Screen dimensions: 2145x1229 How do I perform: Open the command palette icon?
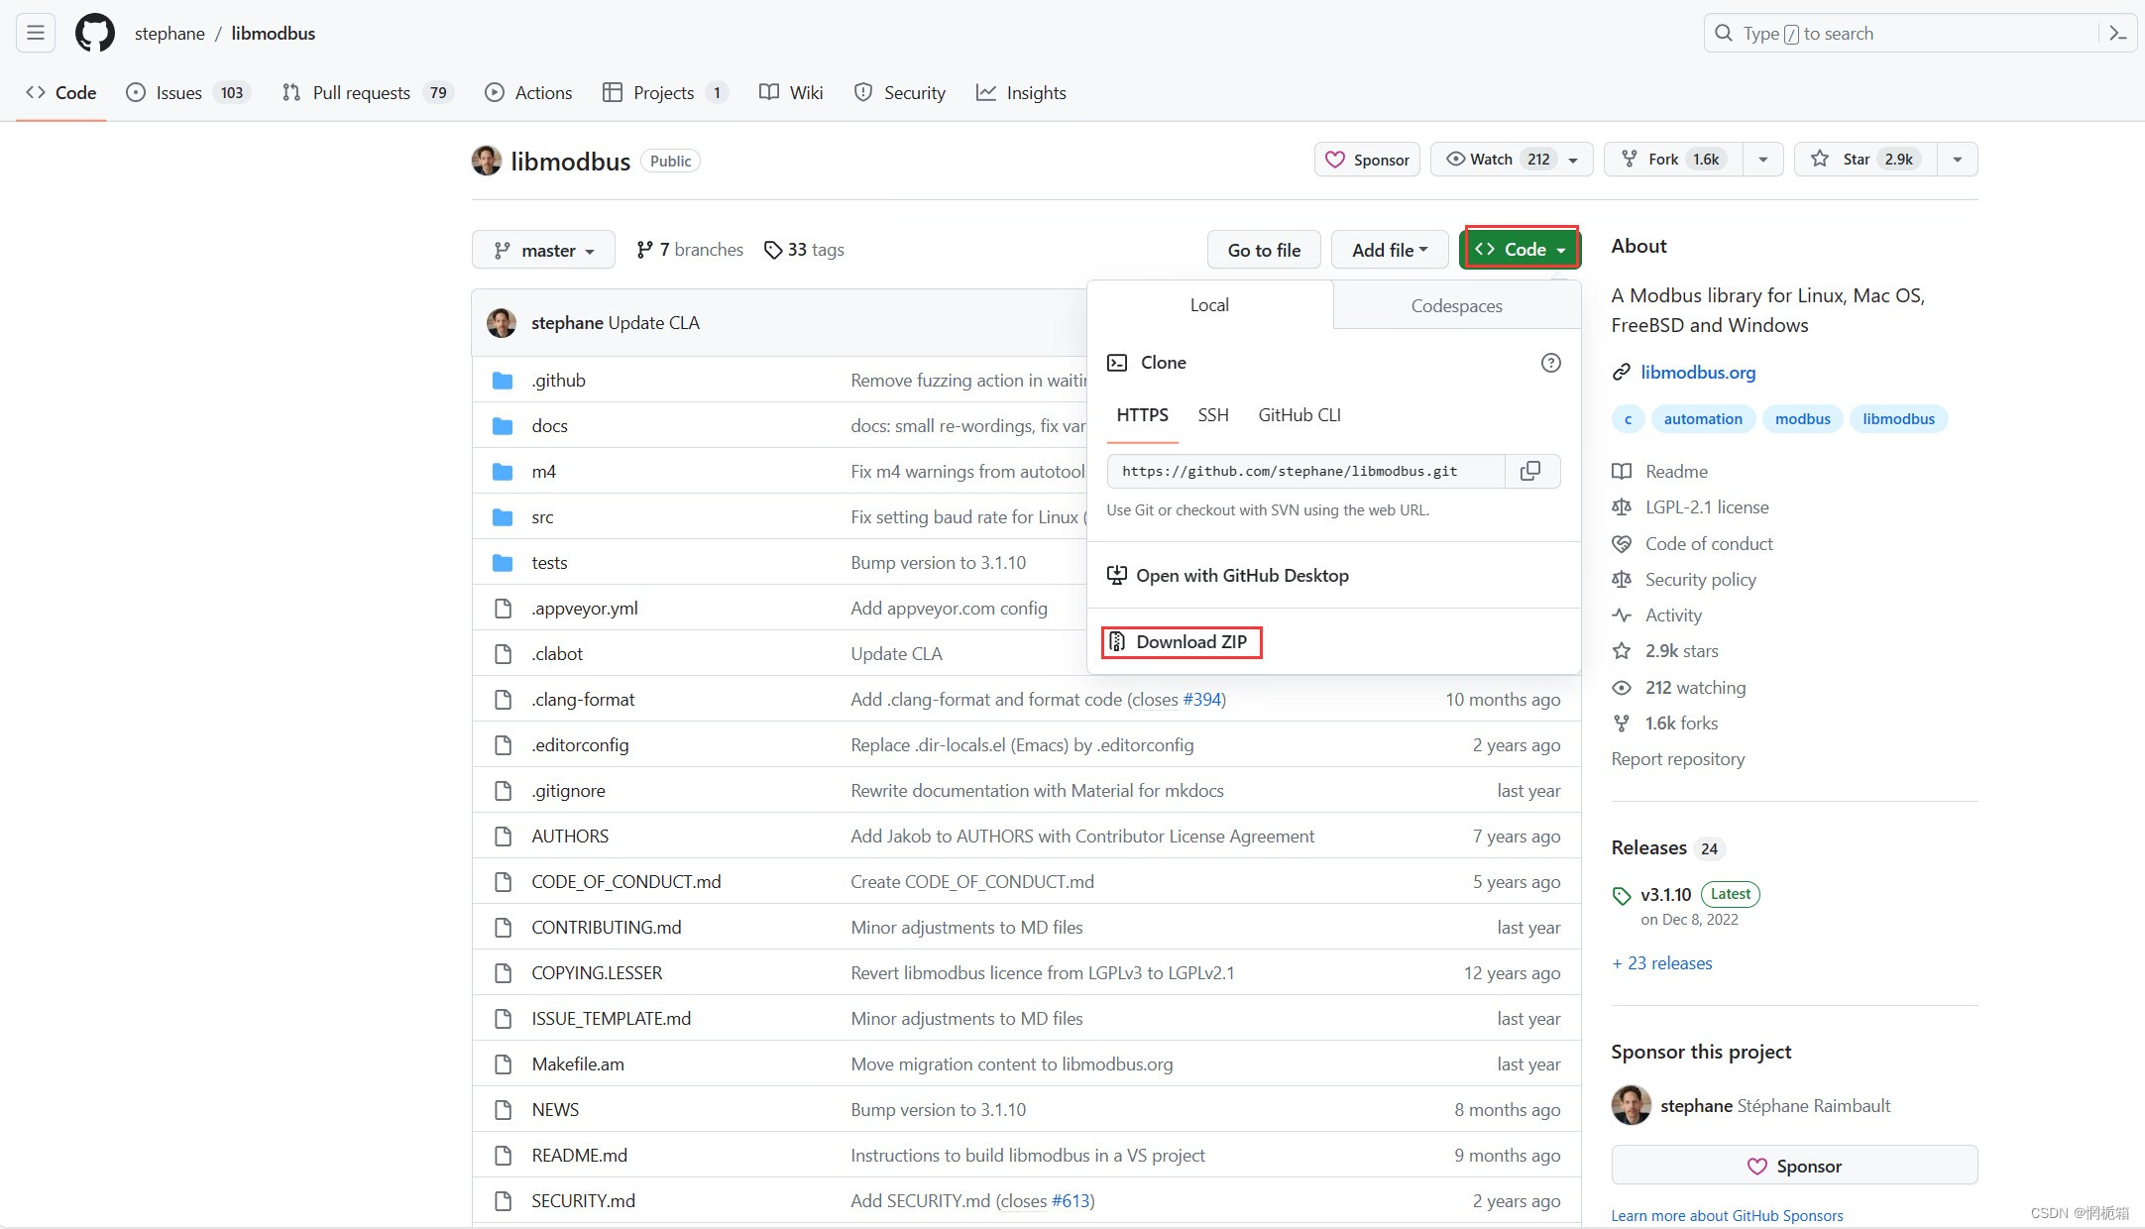tap(2117, 33)
